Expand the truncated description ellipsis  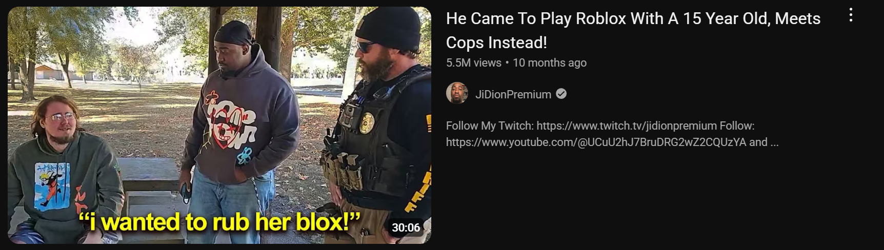click(774, 142)
